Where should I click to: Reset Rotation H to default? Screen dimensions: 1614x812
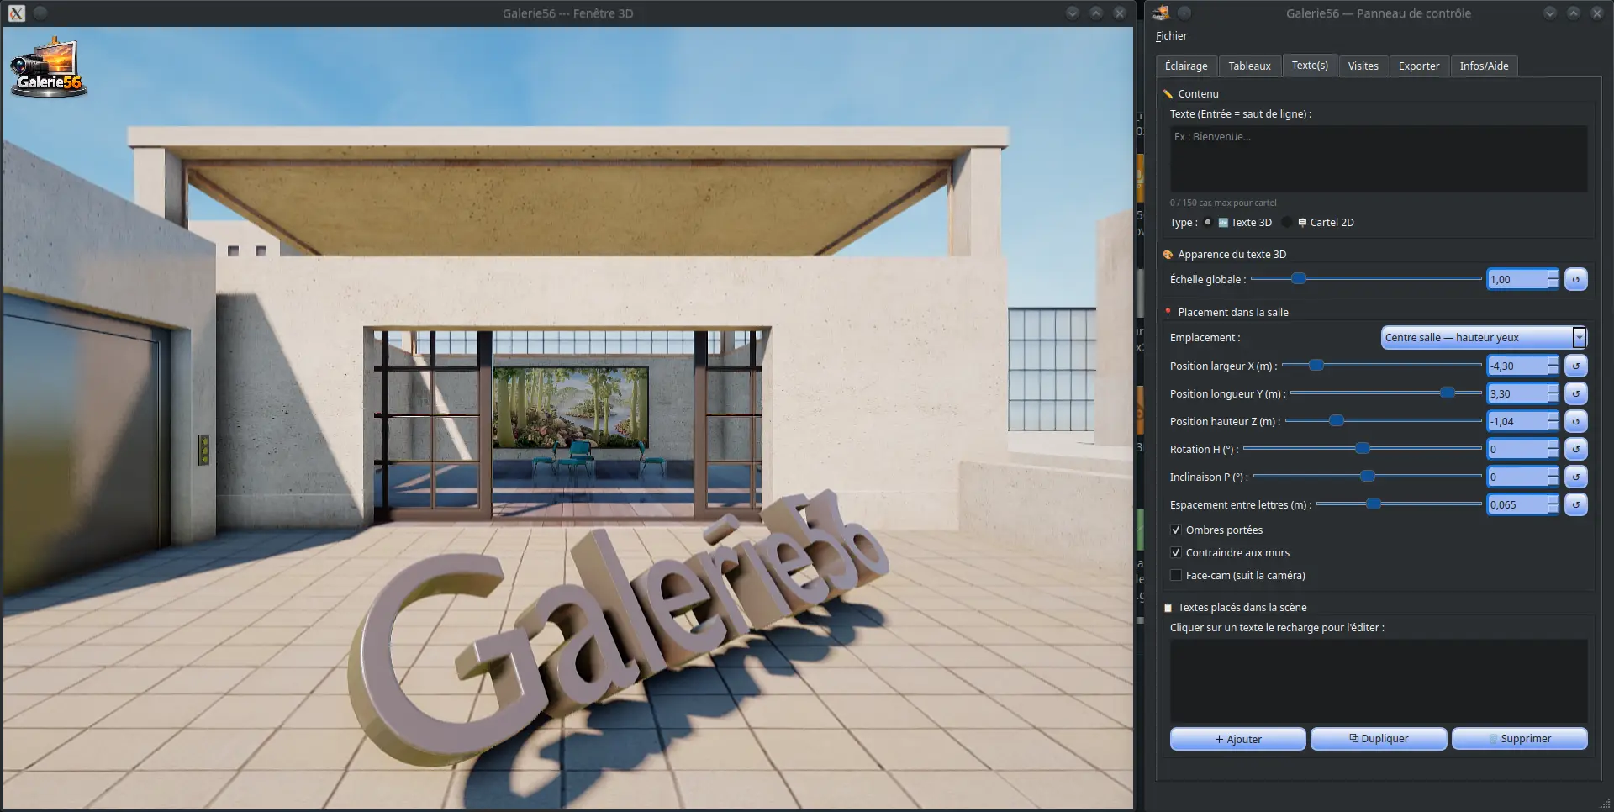click(1575, 449)
